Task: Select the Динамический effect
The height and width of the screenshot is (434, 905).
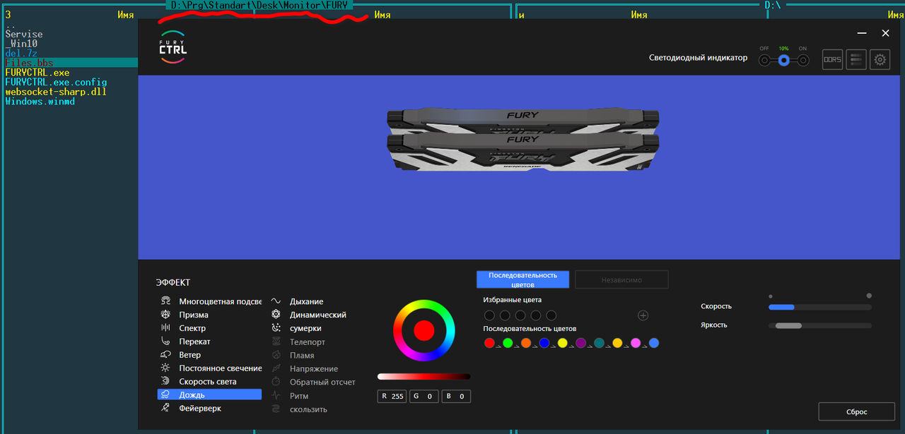Action: [x=309, y=315]
